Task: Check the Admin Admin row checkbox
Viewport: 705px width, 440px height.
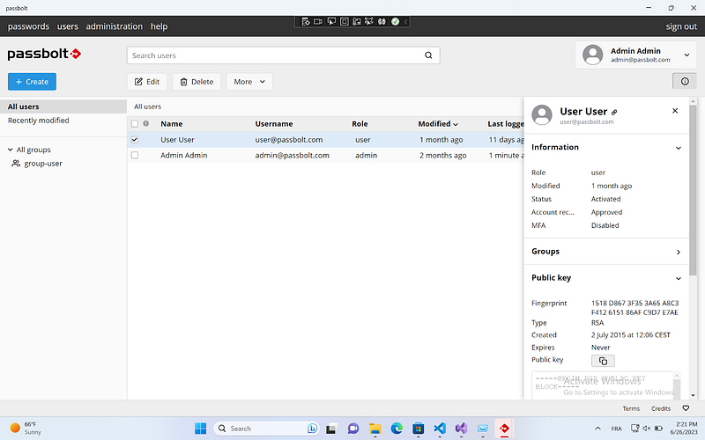Action: point(135,156)
